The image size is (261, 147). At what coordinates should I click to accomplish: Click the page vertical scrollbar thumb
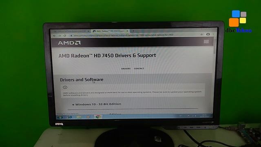[215, 46]
